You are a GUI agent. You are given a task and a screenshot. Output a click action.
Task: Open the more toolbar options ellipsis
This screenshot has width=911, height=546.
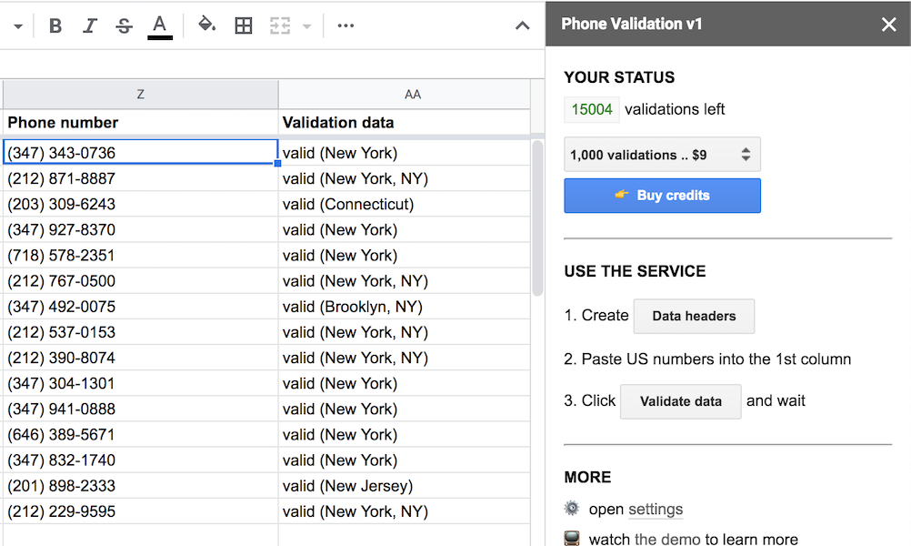click(345, 25)
